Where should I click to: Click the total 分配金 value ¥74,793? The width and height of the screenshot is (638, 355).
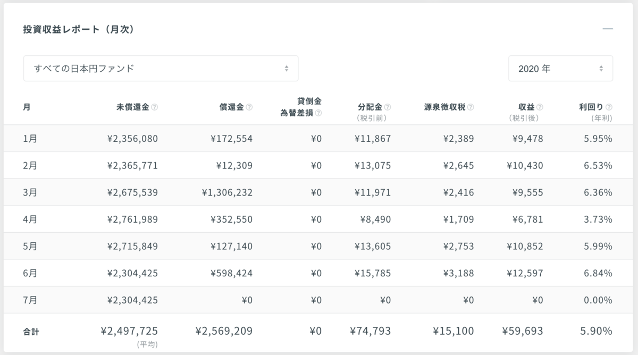point(371,331)
